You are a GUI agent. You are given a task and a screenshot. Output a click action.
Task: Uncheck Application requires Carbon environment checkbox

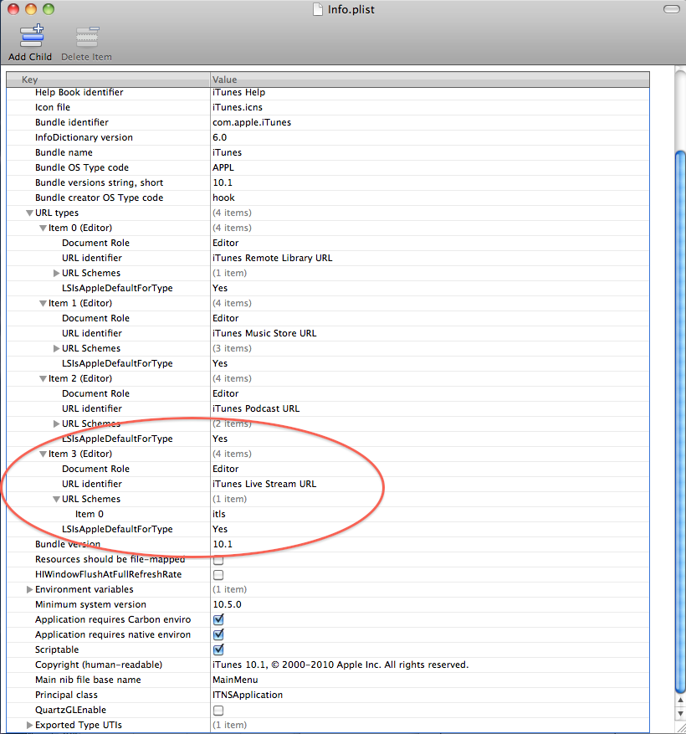pyautogui.click(x=218, y=620)
